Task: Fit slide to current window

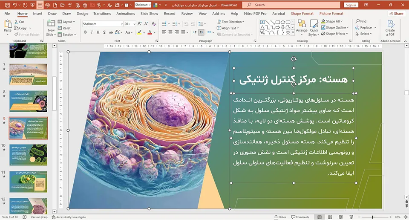Action: [x=406, y=217]
